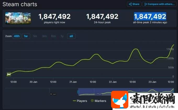Screen dimensions: 178x110
Task: Click the Palworld game thumbnail
Action: [18, 18]
